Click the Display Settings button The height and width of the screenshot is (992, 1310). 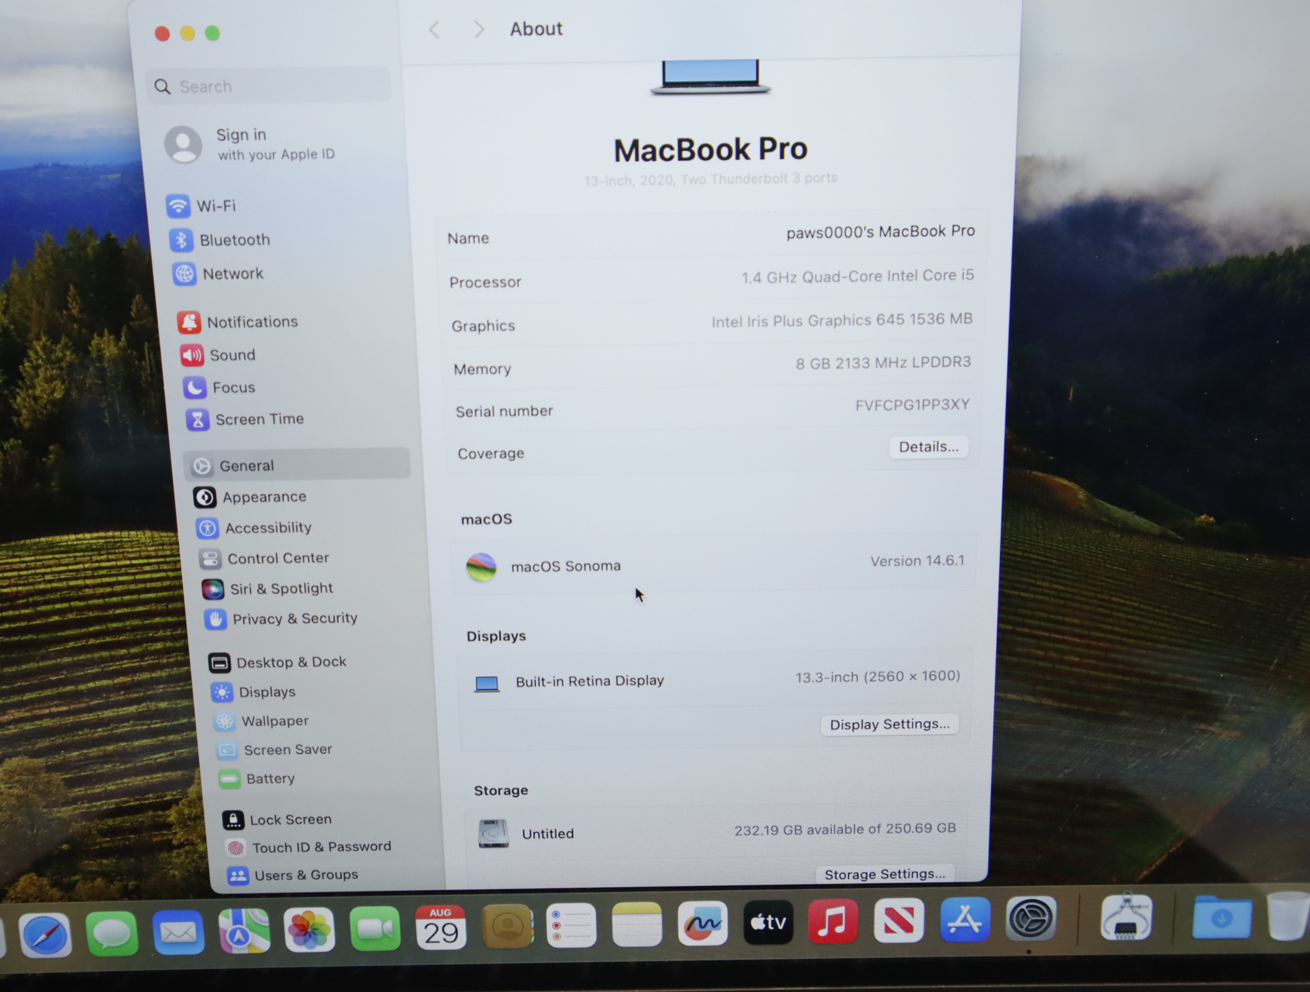tap(889, 724)
